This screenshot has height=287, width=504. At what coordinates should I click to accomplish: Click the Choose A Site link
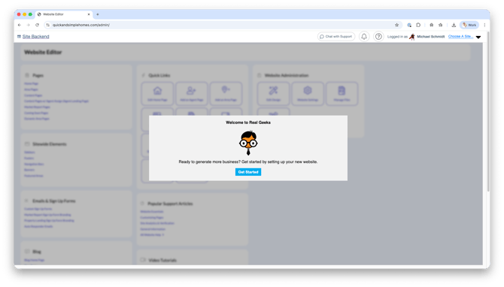click(x=460, y=37)
